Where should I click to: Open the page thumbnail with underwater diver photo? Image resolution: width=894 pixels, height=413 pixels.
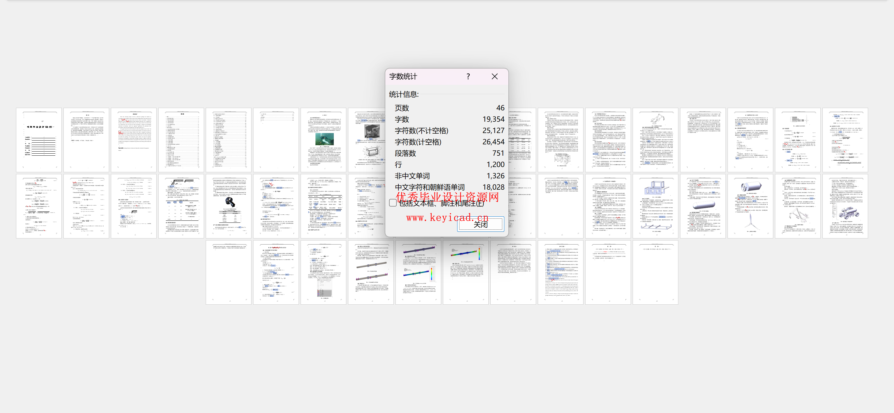[x=323, y=140]
